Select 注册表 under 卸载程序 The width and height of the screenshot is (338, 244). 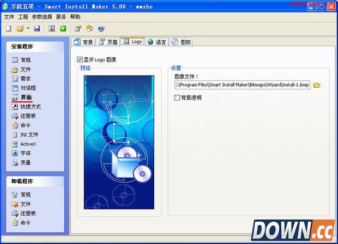23,213
